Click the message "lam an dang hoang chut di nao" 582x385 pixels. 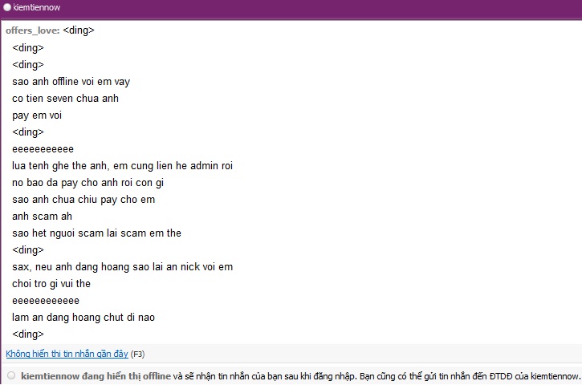point(83,317)
